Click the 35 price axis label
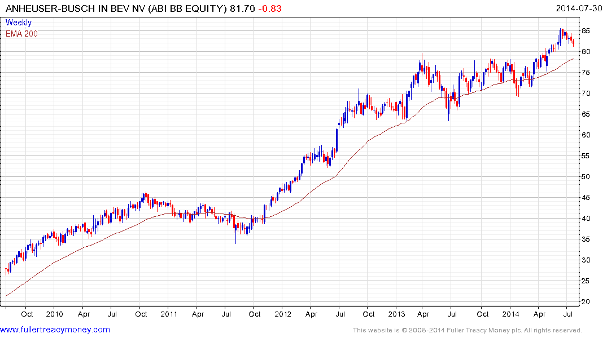 586,239
